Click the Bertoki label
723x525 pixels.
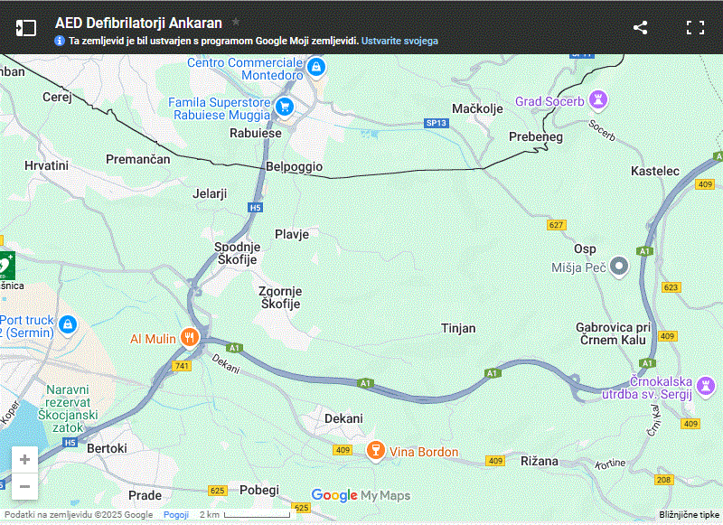click(107, 448)
